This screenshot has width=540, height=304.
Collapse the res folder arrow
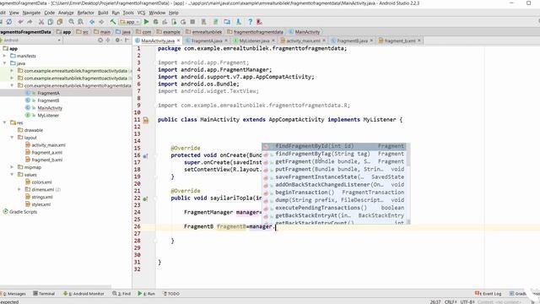pyautogui.click(x=4, y=122)
